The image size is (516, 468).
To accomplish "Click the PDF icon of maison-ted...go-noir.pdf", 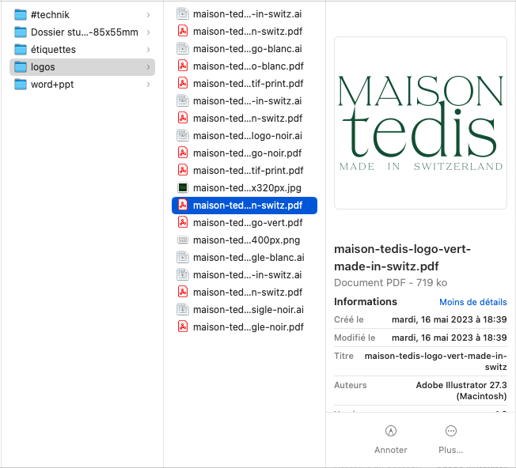I will click(x=183, y=153).
